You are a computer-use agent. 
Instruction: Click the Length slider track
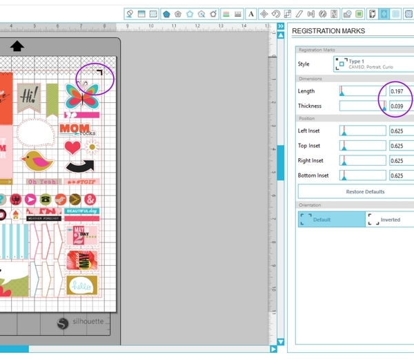[x=363, y=91]
